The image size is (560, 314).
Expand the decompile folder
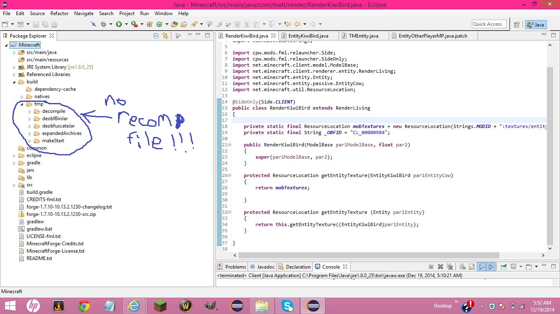tap(30, 111)
